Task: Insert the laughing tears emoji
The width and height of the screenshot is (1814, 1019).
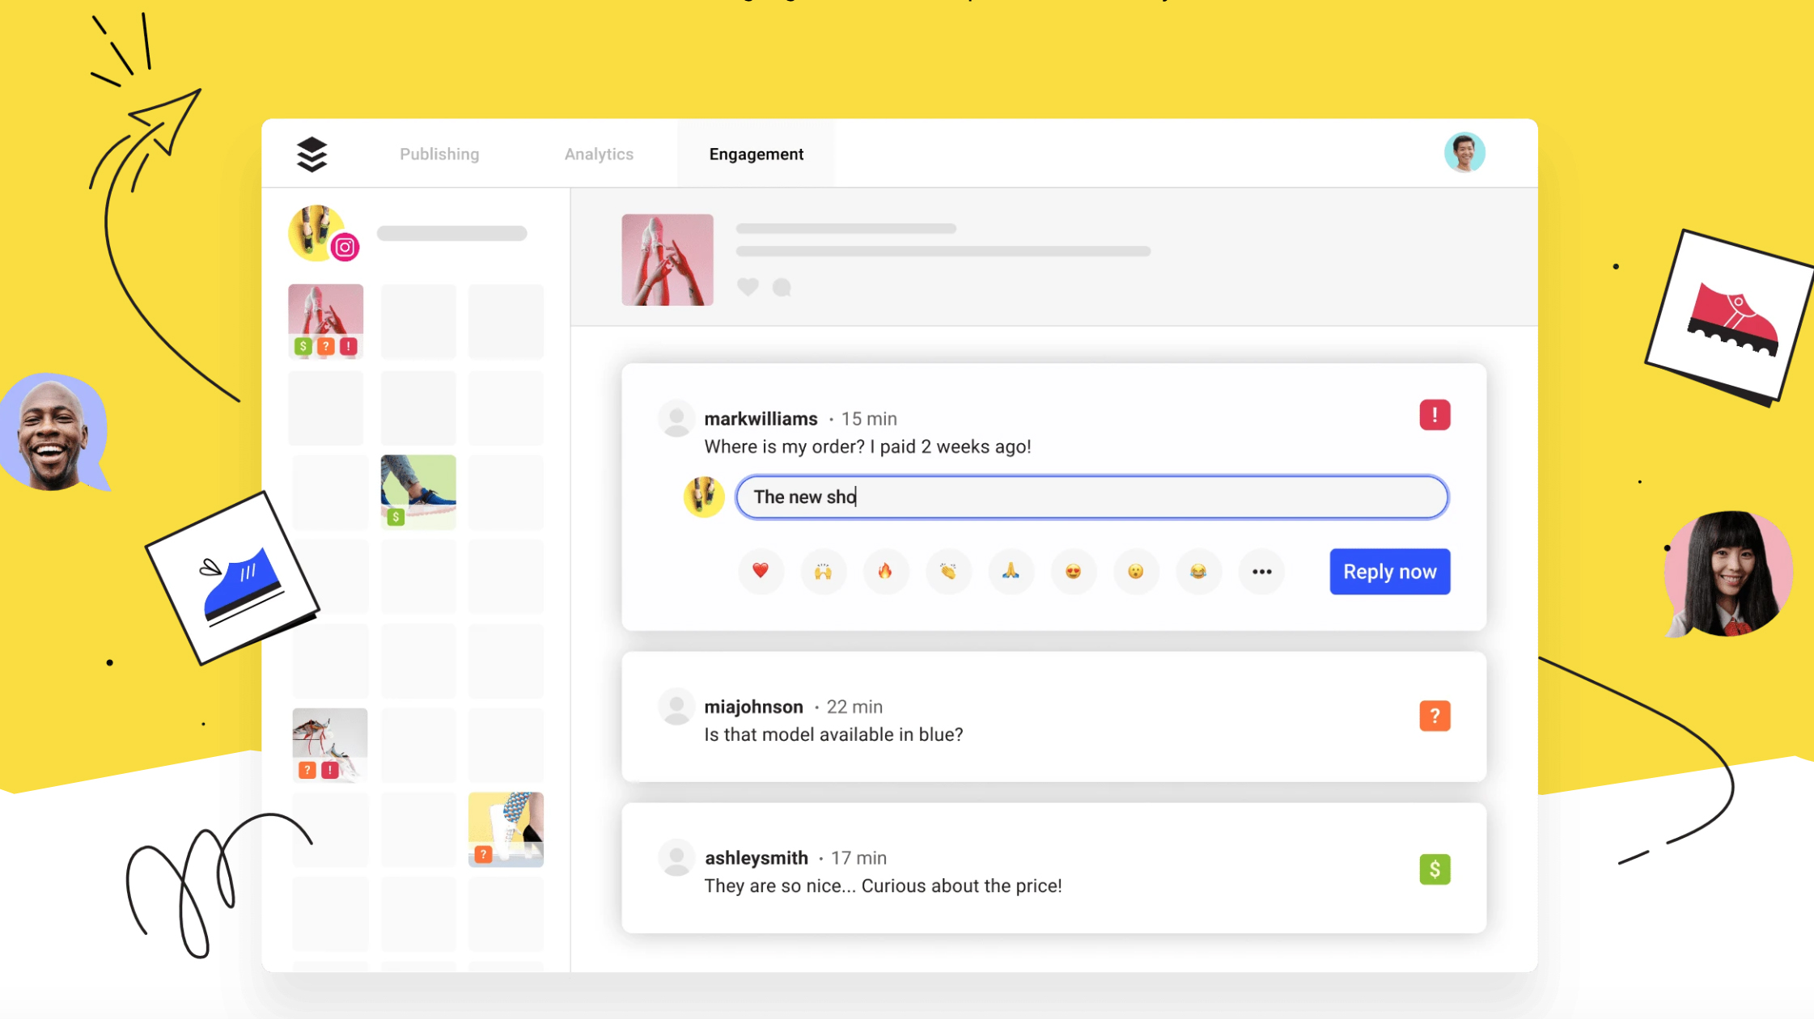Action: 1198,571
